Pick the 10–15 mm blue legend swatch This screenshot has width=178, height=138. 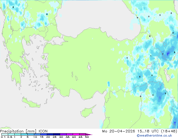[x=37, y=134]
